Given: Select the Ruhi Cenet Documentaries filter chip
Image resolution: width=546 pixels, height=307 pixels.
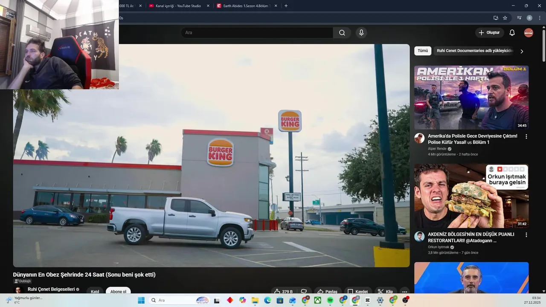Looking at the screenshot, I should click(x=474, y=51).
